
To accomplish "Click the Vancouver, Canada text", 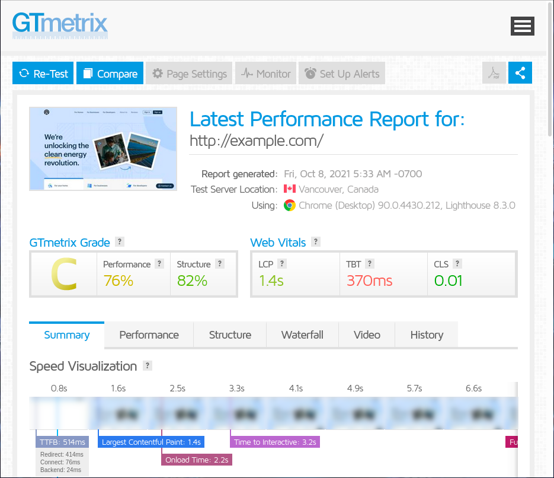I will 338,190.
